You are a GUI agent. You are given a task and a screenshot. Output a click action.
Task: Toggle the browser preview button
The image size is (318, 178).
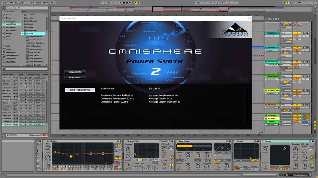click(x=4, y=69)
